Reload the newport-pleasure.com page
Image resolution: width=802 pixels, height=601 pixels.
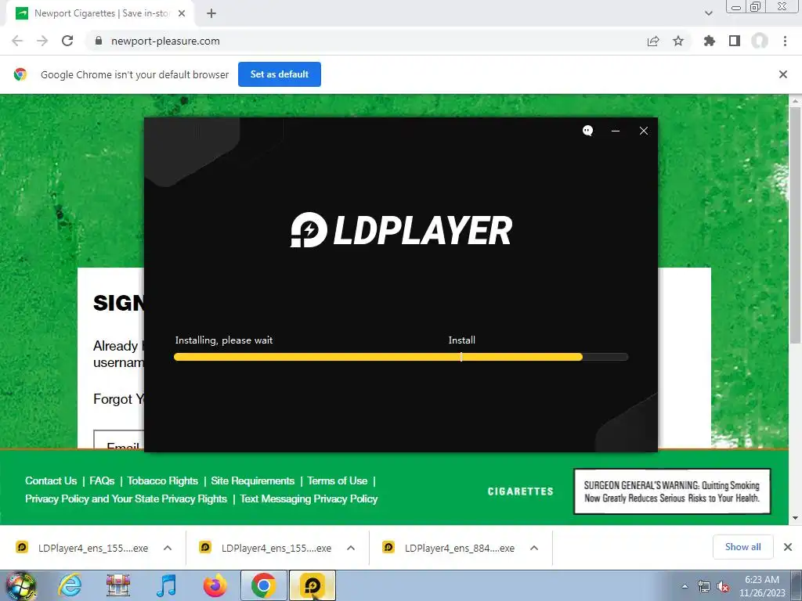pyautogui.click(x=67, y=41)
